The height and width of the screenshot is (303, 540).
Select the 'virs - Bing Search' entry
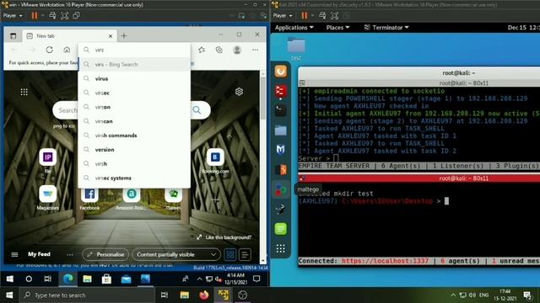click(134, 64)
